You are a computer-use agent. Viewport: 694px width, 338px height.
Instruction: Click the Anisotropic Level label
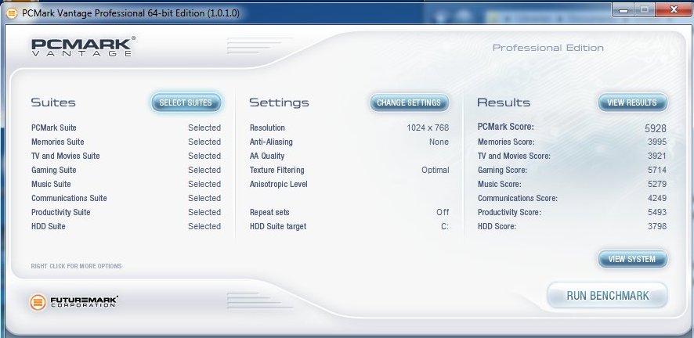[x=278, y=184]
